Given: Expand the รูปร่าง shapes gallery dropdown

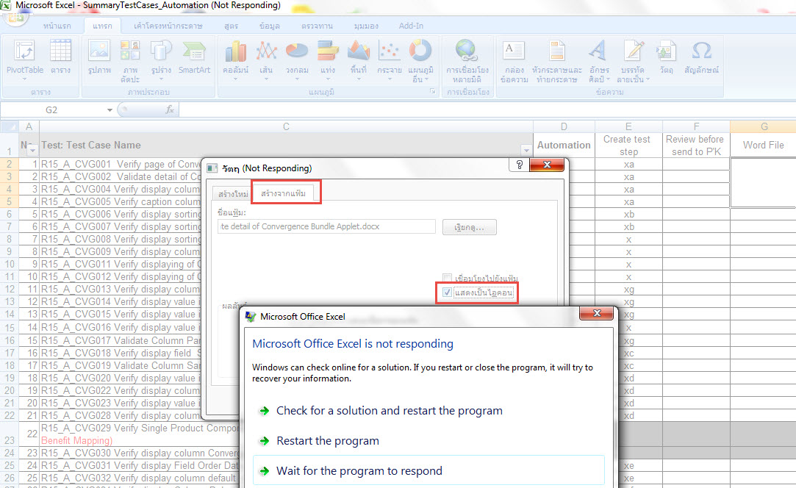Looking at the screenshot, I should [x=161, y=79].
